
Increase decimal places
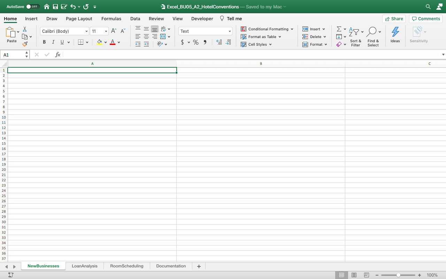click(219, 42)
